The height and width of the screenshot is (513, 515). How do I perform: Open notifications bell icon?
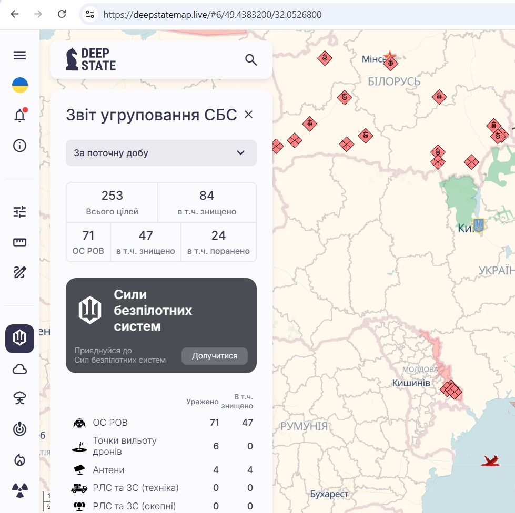19,115
